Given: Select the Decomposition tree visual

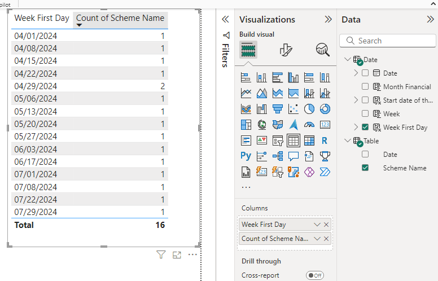Looking at the screenshot, I should click(x=277, y=156).
